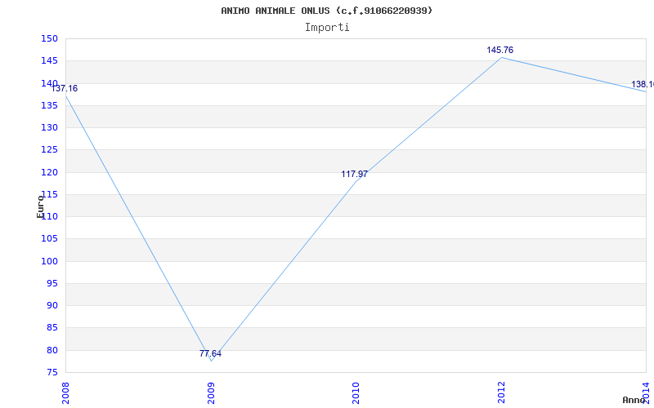The width and height of the screenshot is (654, 408).
Task: Click the 2008 year axis label
Action: coord(65,393)
